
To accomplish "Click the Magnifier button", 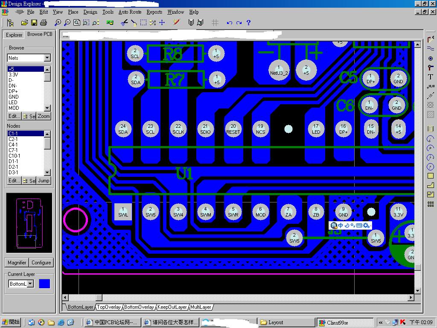I will click(x=17, y=263).
